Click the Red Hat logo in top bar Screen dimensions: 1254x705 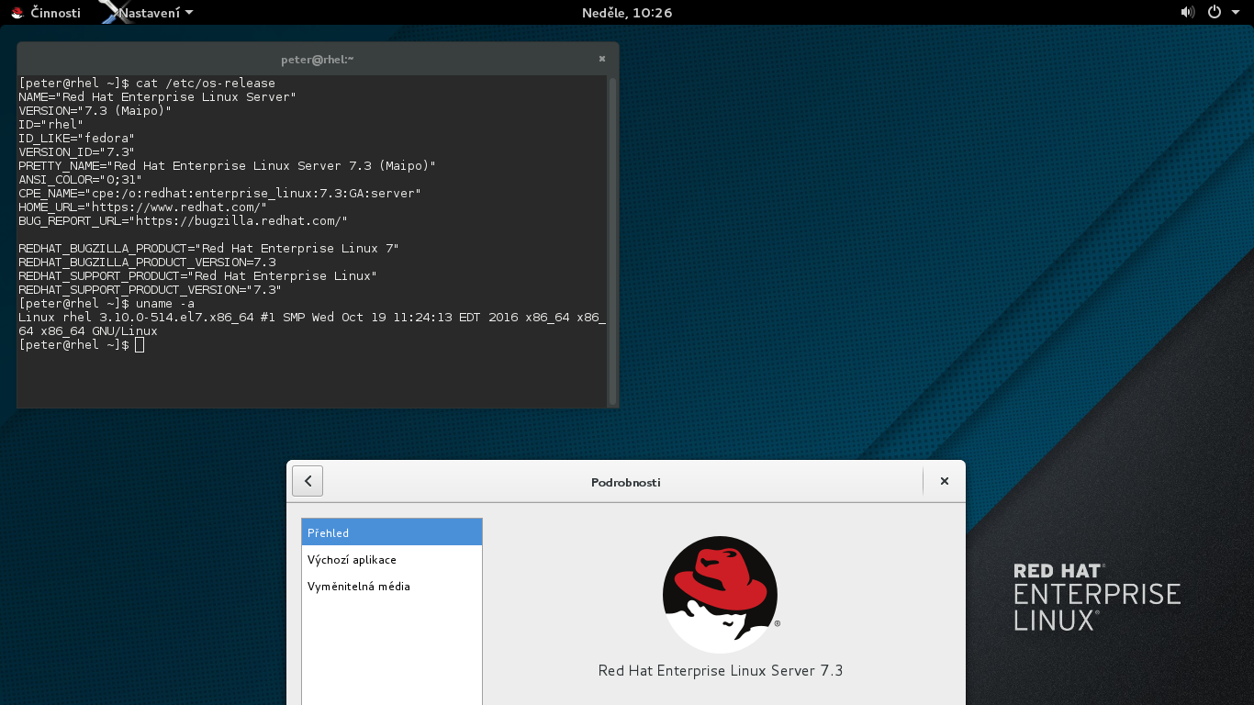tap(17, 13)
